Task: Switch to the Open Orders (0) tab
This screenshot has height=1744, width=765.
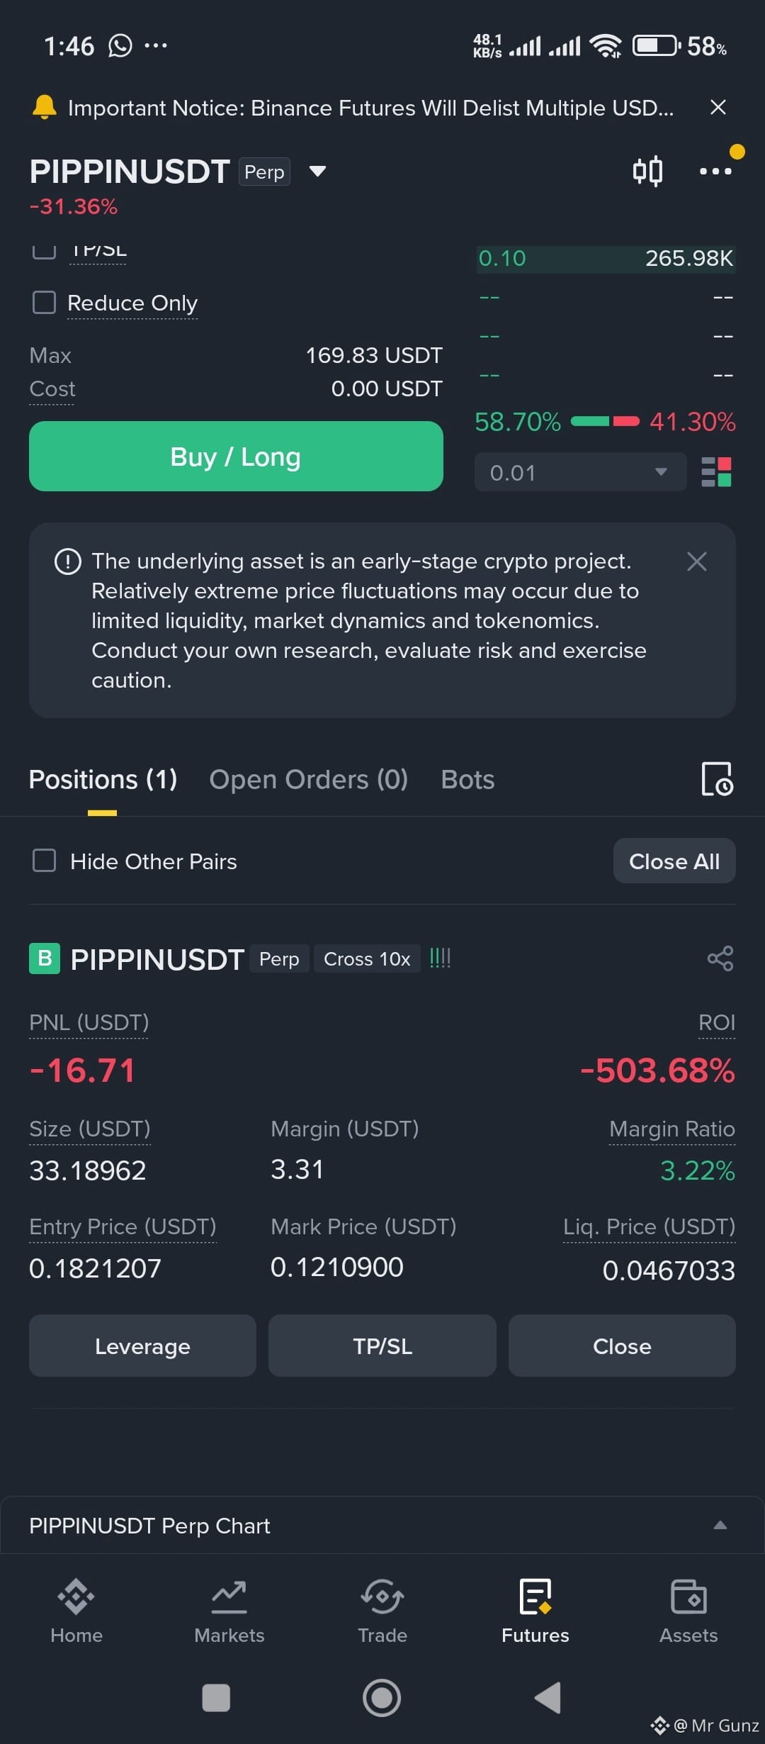Action: [309, 780]
